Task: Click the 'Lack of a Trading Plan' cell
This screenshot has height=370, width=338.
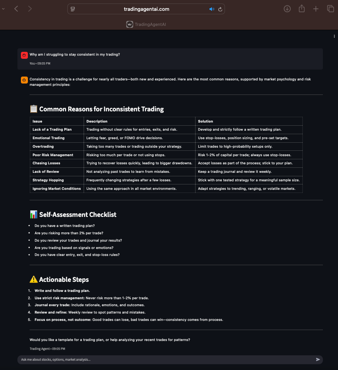Action: coord(52,130)
